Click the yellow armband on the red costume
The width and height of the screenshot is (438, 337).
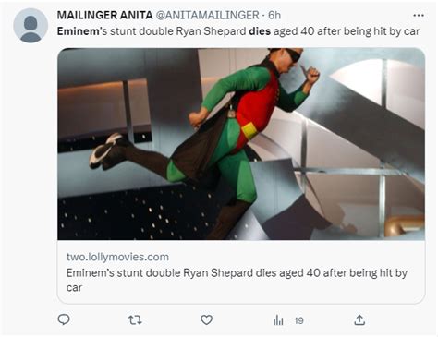(x=249, y=131)
